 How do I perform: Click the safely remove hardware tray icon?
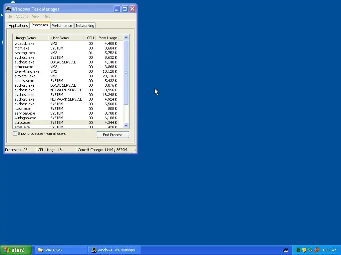coord(310,250)
